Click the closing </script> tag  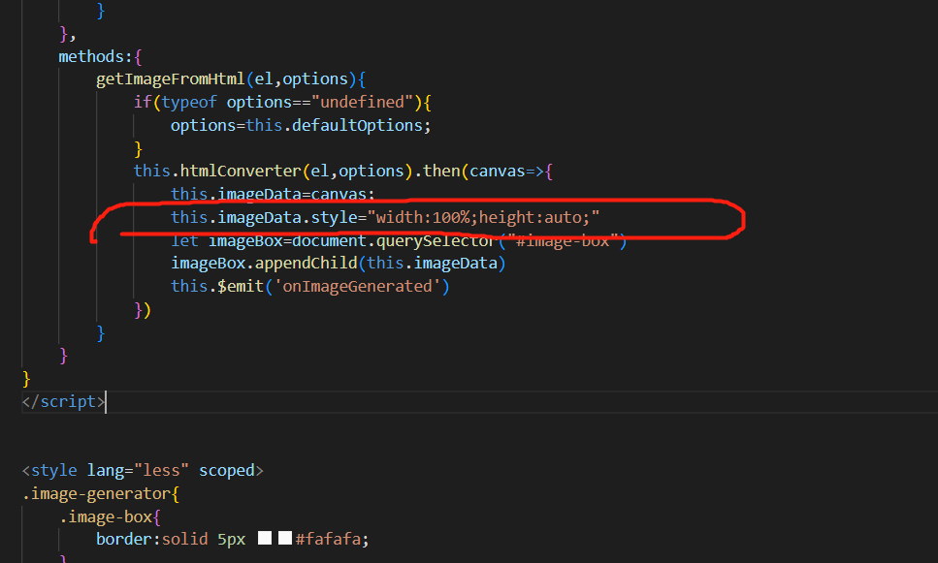(63, 400)
